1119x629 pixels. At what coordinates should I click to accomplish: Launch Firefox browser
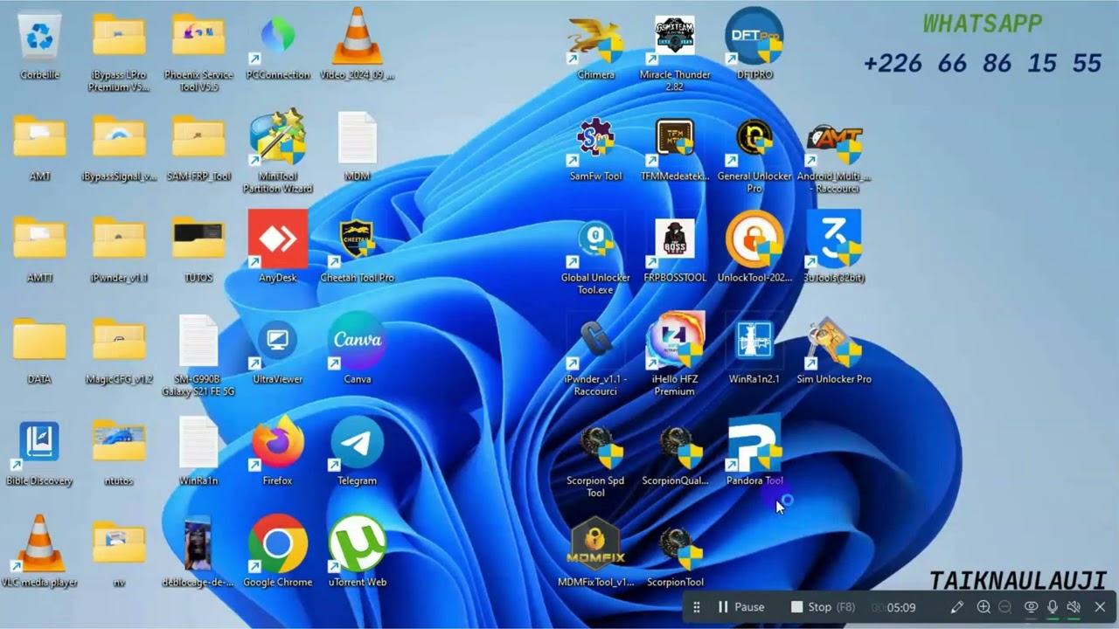point(278,444)
